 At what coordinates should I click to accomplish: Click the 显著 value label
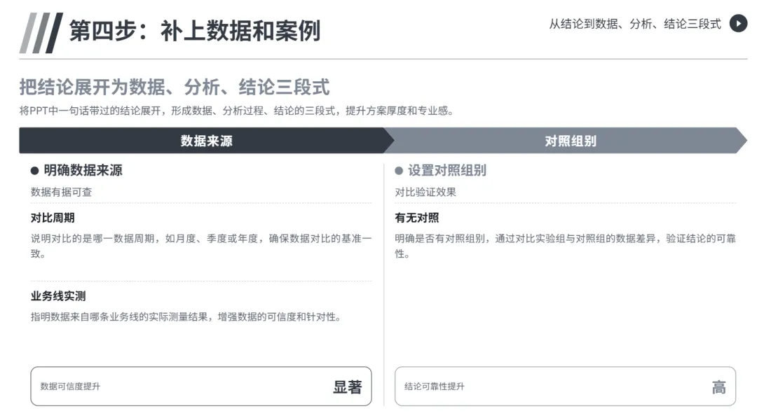[348, 386]
